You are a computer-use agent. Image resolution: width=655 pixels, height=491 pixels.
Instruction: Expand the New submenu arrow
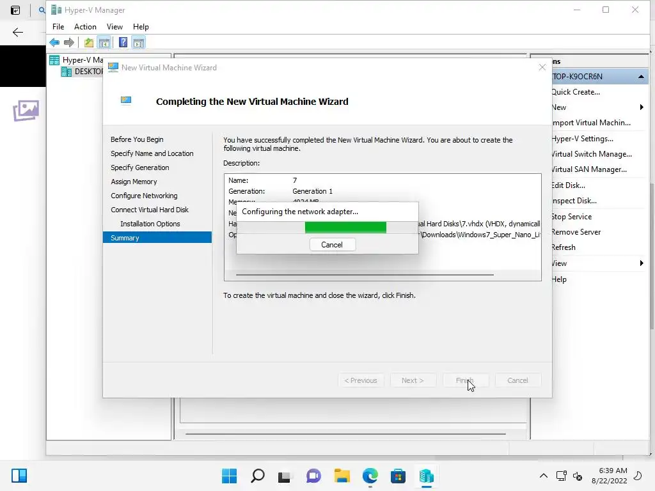click(642, 107)
